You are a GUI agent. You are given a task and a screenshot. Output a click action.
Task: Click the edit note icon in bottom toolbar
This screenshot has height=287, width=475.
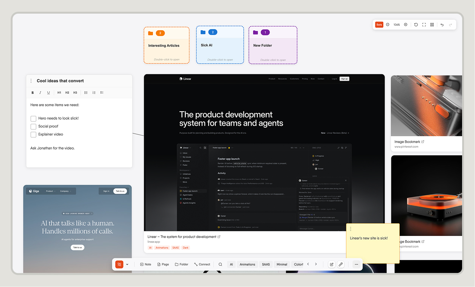point(332,264)
